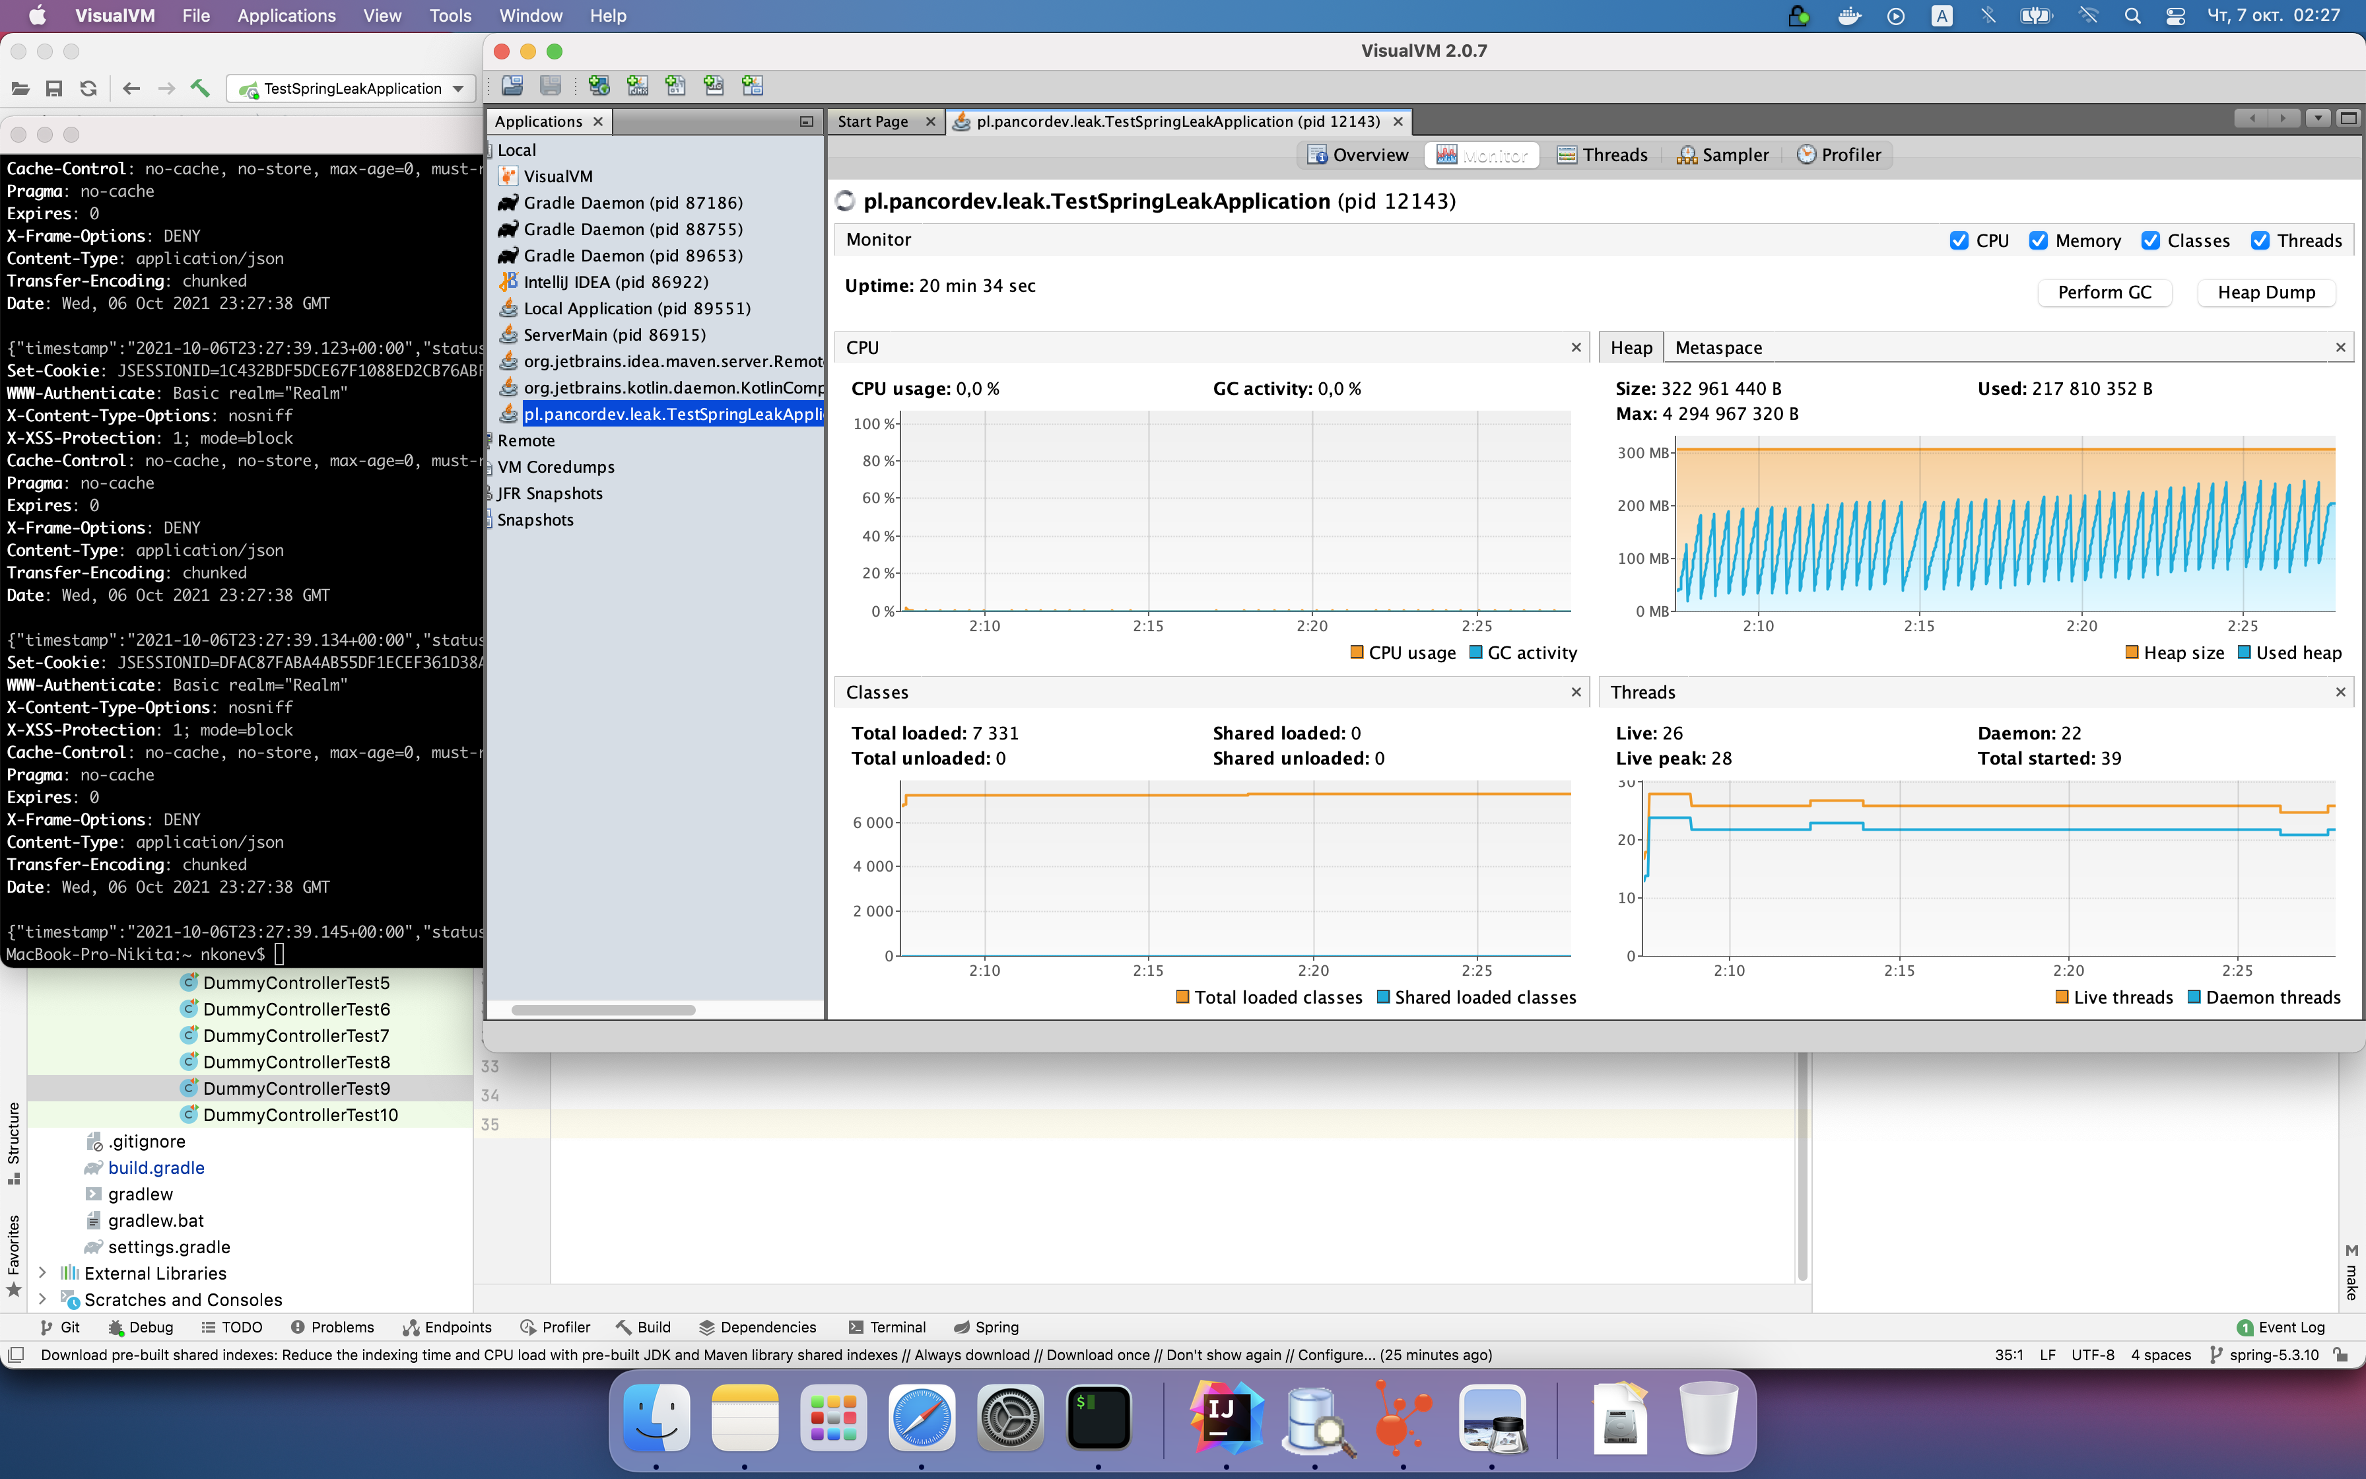Click the Live threads orange legend swatch
Image resolution: width=2366 pixels, height=1479 pixels.
[x=2062, y=997]
